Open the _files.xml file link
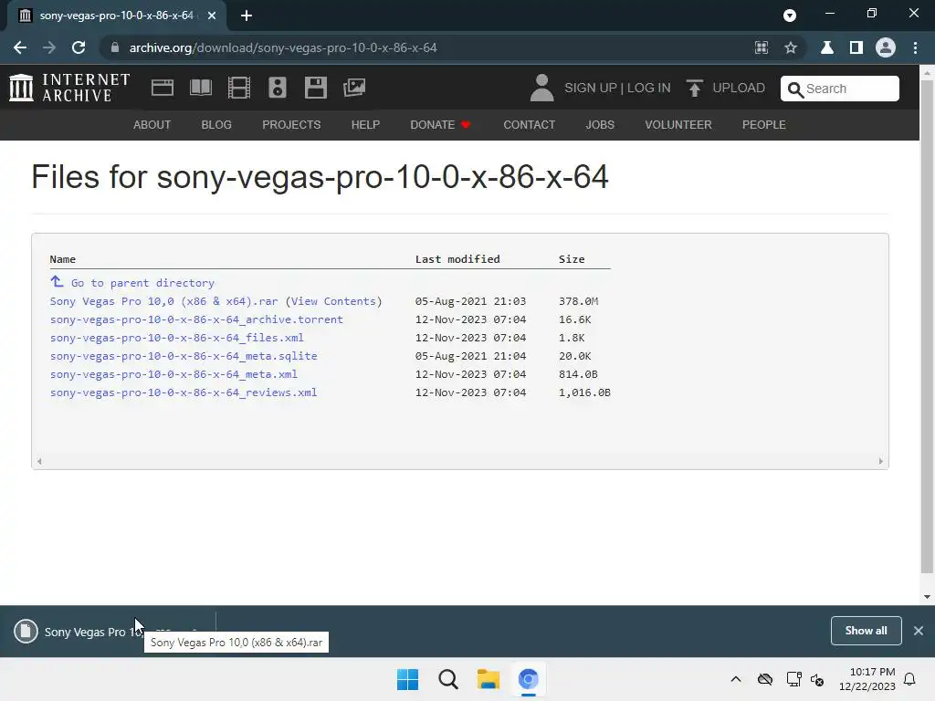The width and height of the screenshot is (935, 701). [176, 338]
